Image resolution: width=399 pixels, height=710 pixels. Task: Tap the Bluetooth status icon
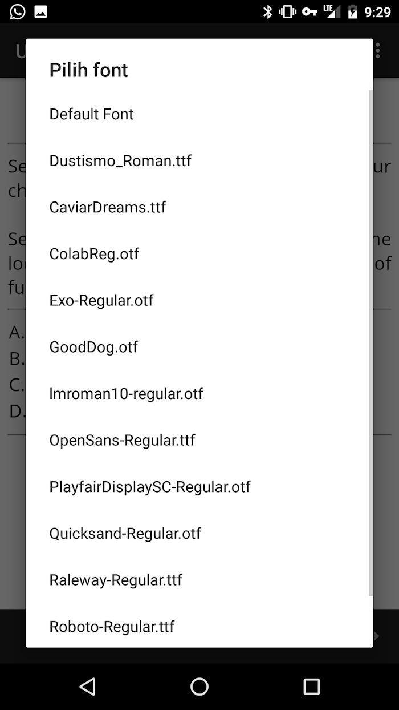(x=267, y=11)
